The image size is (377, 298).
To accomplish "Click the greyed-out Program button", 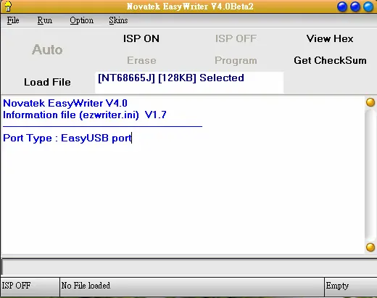I will click(236, 61).
